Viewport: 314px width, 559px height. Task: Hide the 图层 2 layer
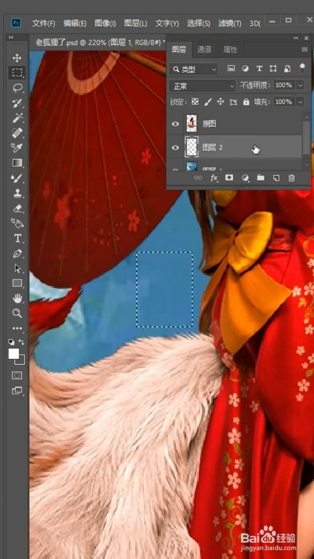click(175, 147)
